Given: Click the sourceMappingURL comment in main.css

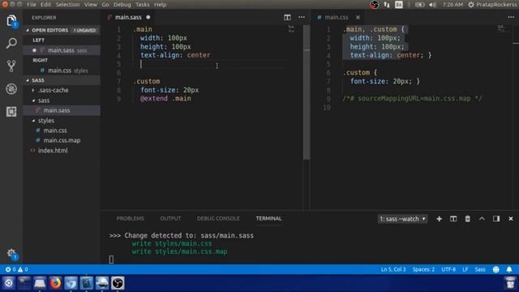Looking at the screenshot, I should click(x=413, y=99).
